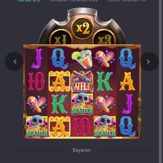Image resolution: width=163 pixels, height=163 pixels.
Task: Click the maracas symbol in the top row
Action: (105, 59)
